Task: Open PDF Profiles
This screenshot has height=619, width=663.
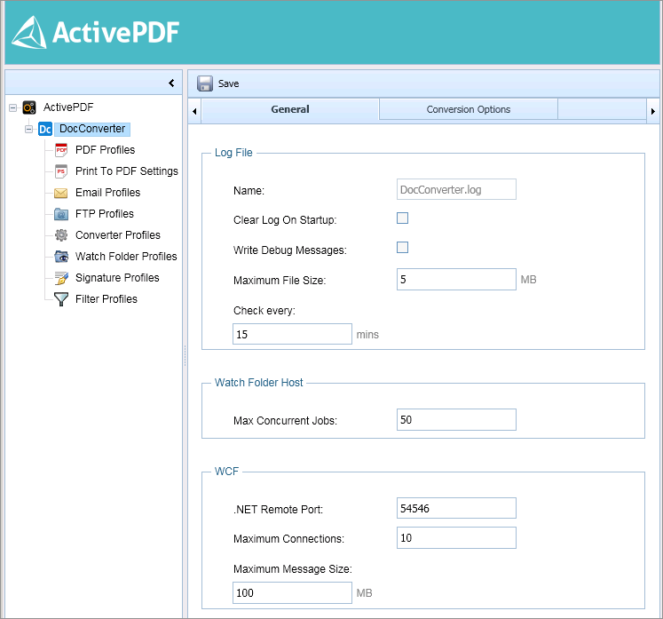Action: click(x=106, y=150)
